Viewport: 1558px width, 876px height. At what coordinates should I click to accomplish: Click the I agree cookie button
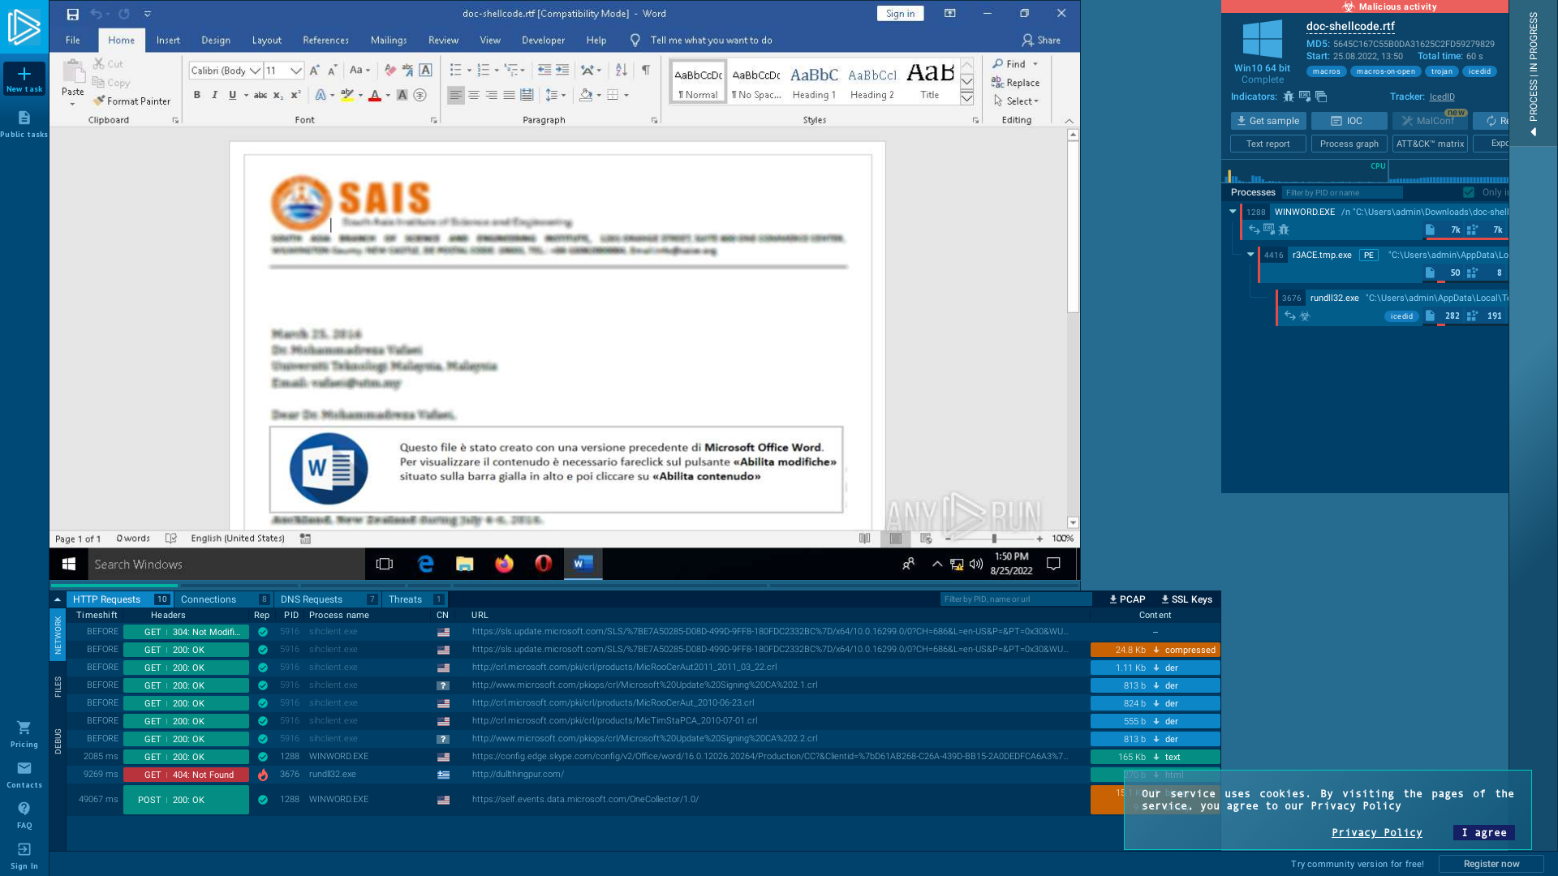click(1483, 832)
